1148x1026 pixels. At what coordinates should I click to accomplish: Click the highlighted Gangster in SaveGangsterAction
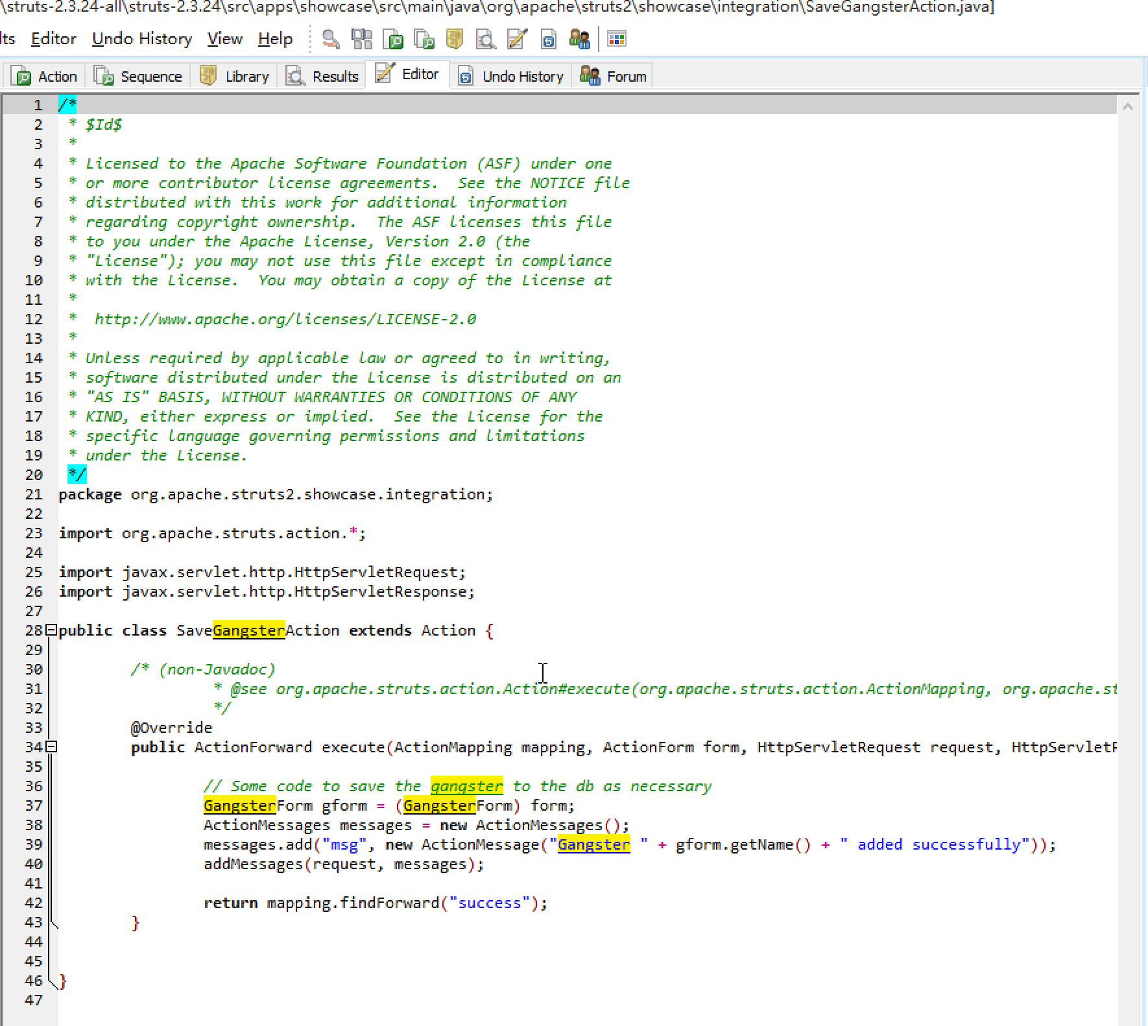point(248,630)
